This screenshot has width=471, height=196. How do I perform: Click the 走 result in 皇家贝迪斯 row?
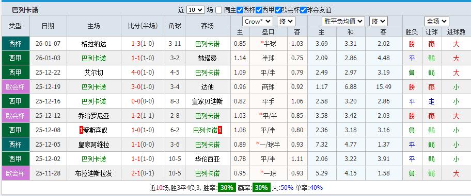pos(432,101)
